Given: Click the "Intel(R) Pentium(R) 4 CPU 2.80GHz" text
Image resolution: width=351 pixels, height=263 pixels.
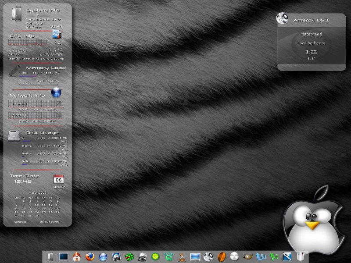Looking at the screenshot, I should 36,59.
